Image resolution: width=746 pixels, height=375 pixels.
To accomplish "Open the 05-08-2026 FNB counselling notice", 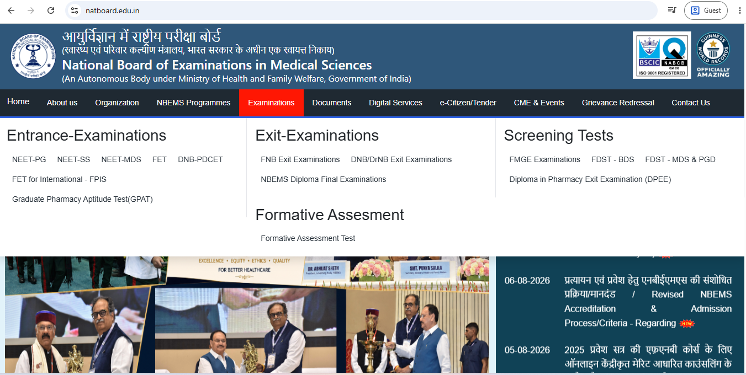I will (648, 357).
